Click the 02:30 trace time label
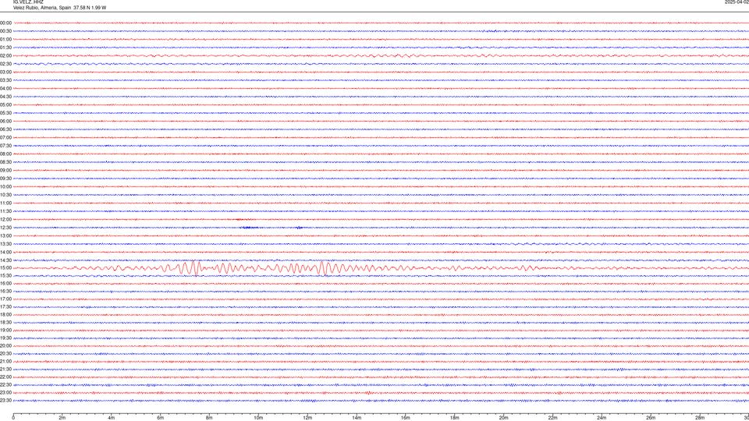The height and width of the screenshot is (421, 749). pyautogui.click(x=5, y=64)
